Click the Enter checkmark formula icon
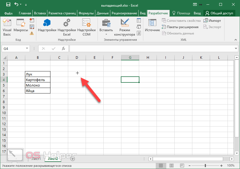This screenshot has height=169, width=240. (x=53, y=49)
